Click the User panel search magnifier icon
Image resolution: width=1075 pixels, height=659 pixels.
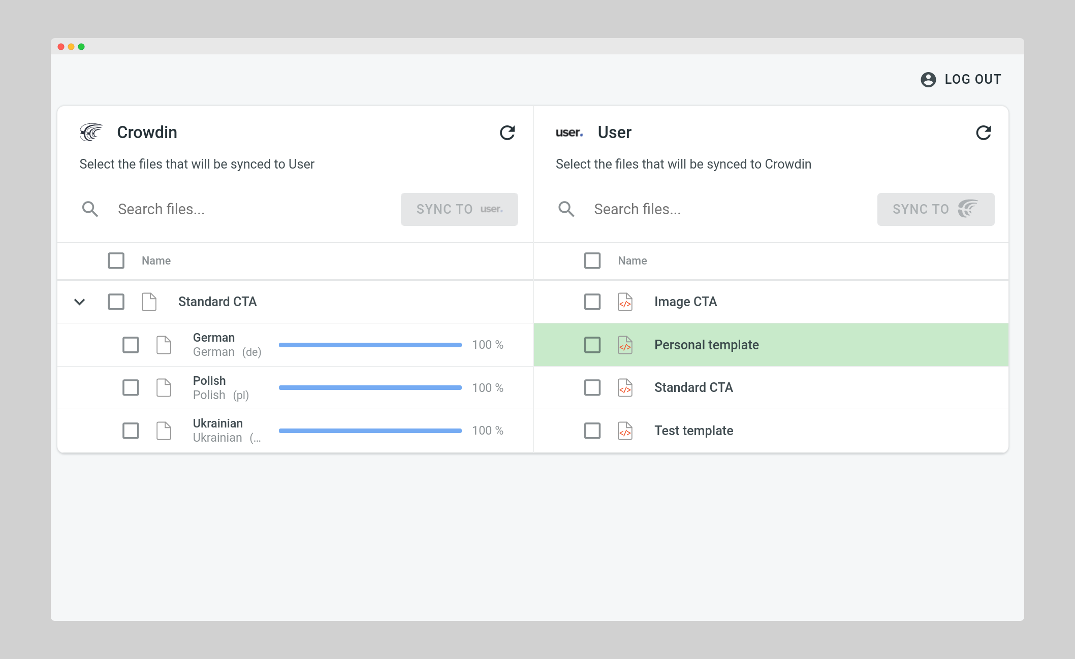(x=566, y=209)
